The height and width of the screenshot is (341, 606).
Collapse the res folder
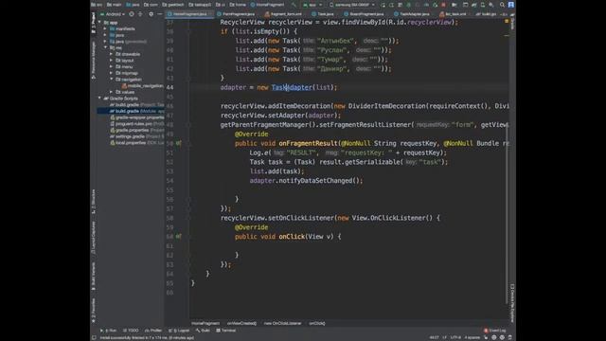click(105, 47)
